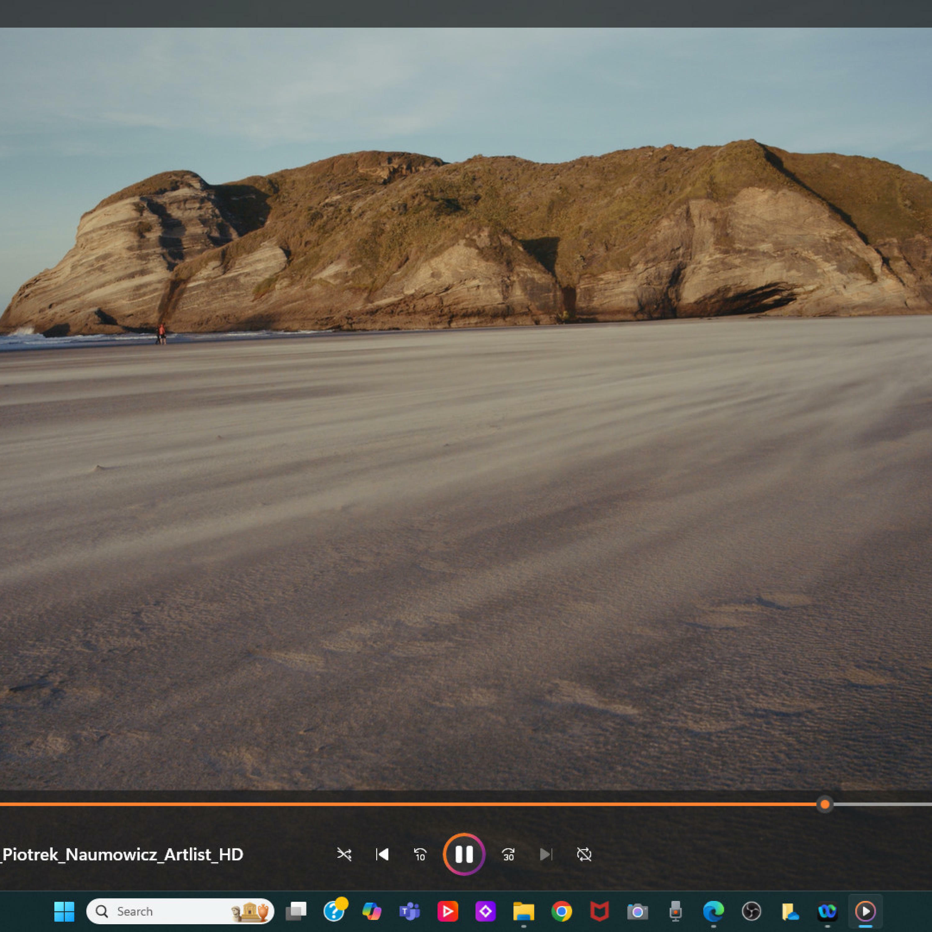Pause the video playback

click(464, 854)
